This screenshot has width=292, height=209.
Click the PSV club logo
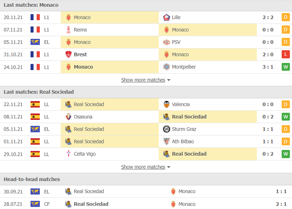[166, 42]
